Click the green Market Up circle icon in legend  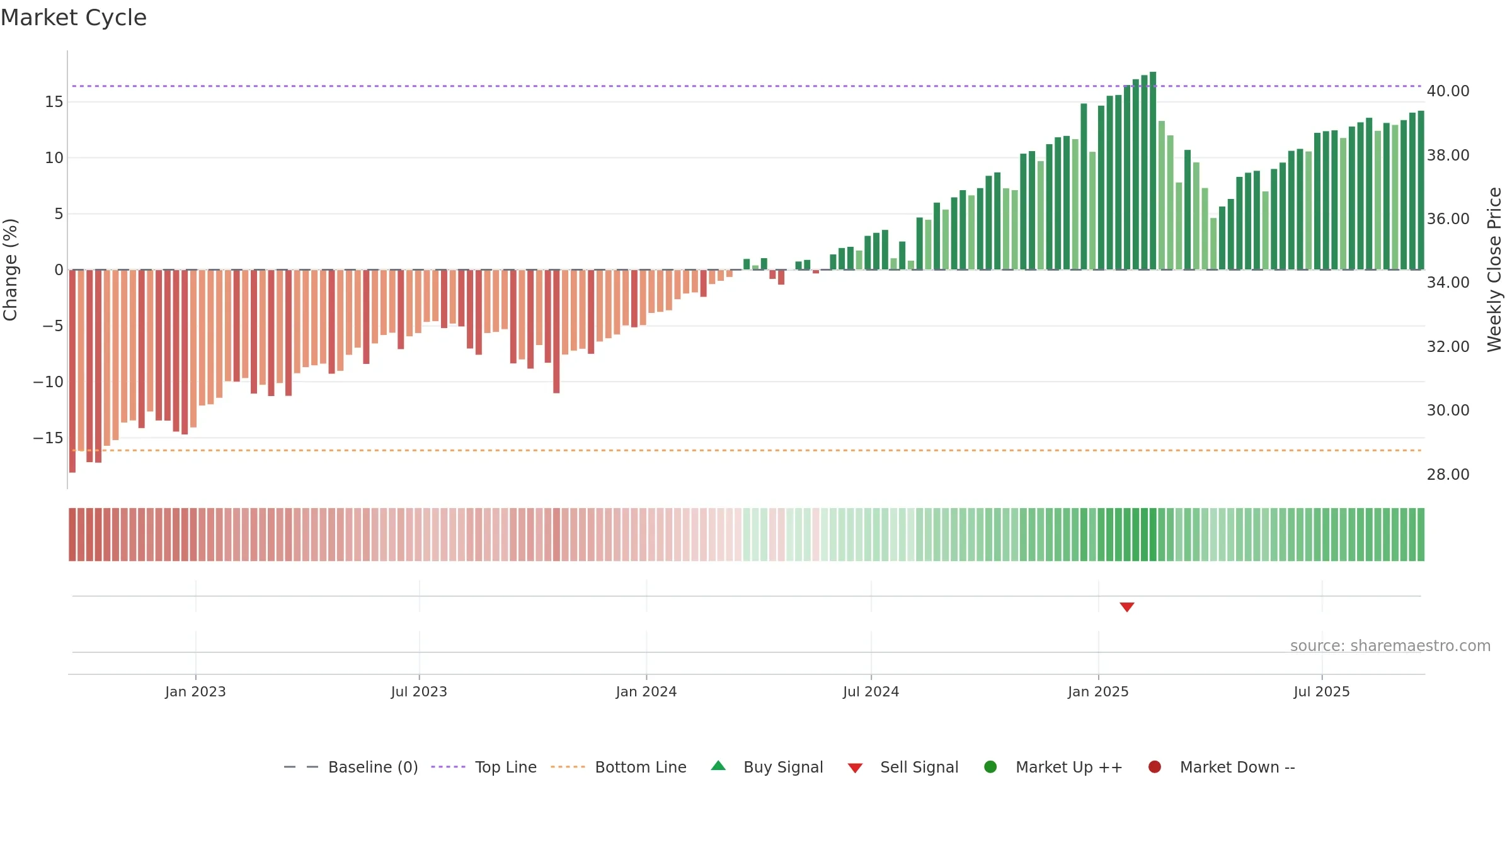[990, 767]
